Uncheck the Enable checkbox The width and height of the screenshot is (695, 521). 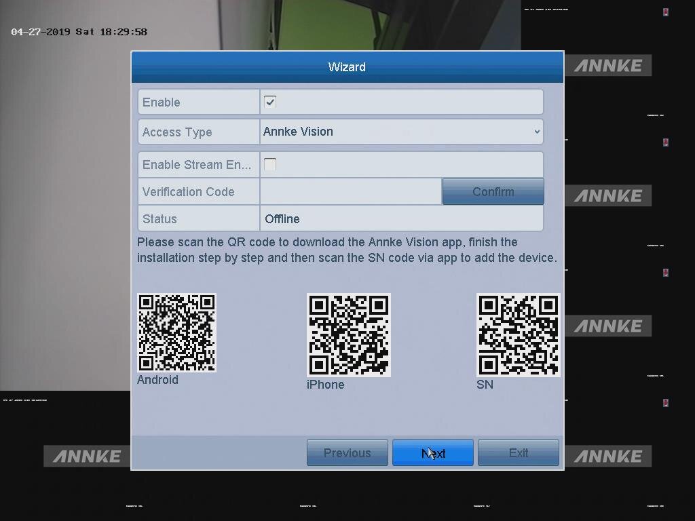pos(270,102)
